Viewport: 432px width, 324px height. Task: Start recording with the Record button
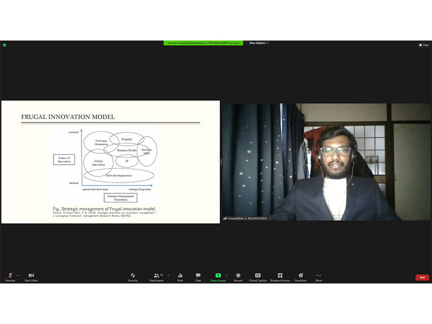[x=238, y=276]
